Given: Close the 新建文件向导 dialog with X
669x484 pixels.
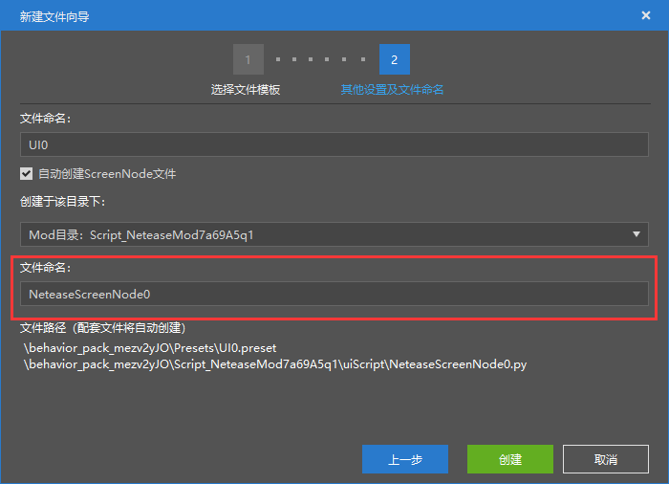Looking at the screenshot, I should coord(646,15).
